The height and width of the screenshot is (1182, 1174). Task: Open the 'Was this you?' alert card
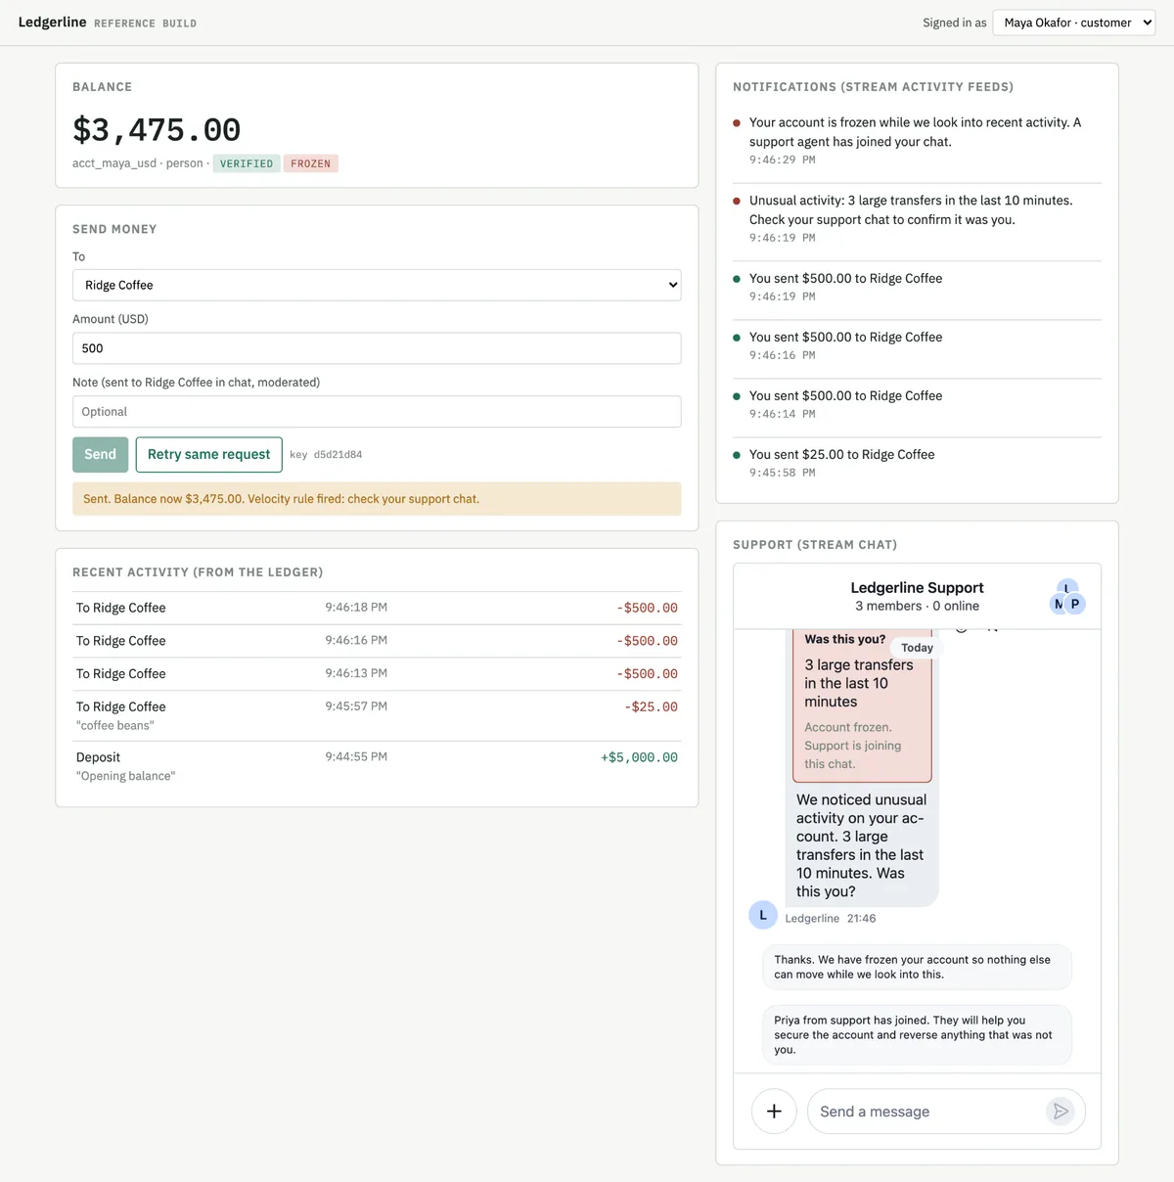click(862, 705)
